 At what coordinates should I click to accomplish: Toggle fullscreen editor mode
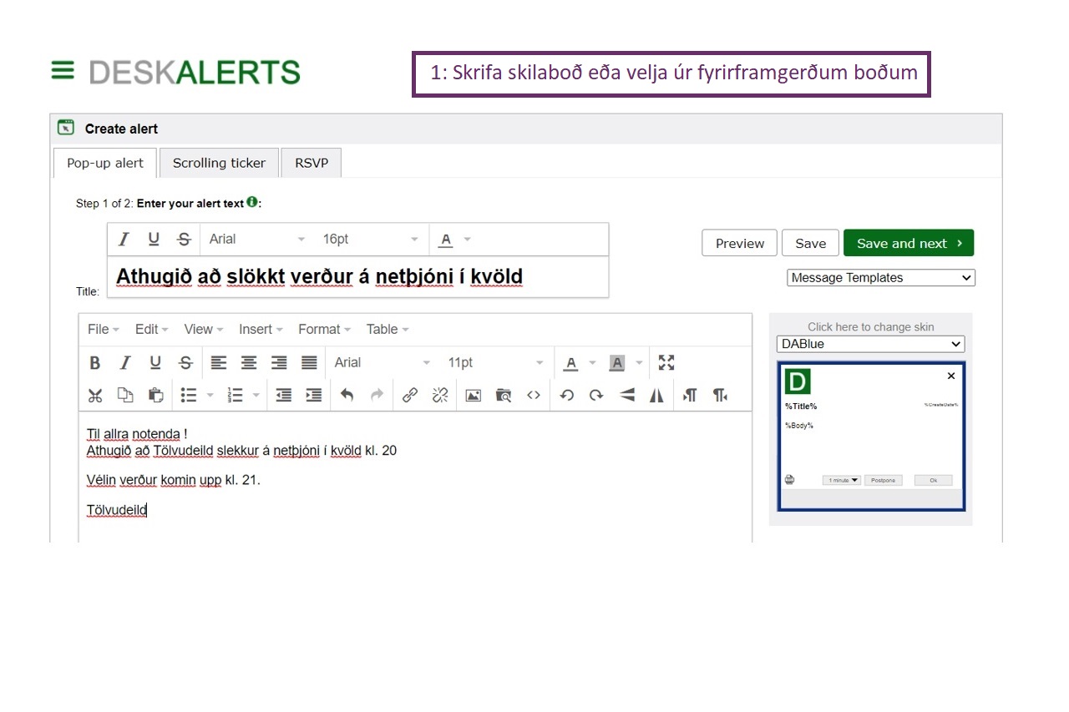(666, 362)
